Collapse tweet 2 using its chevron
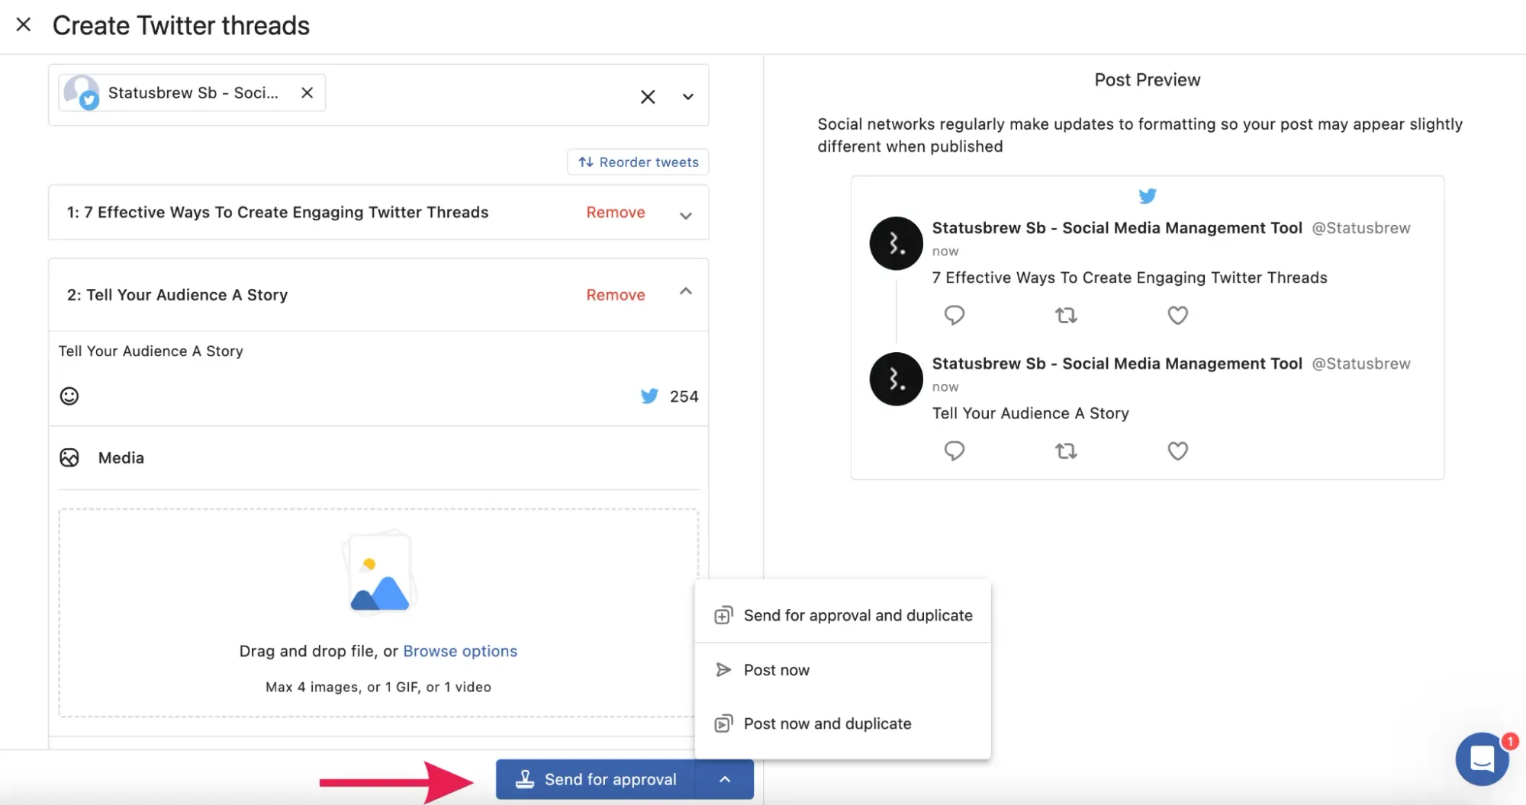The height and width of the screenshot is (805, 1526). click(x=685, y=292)
